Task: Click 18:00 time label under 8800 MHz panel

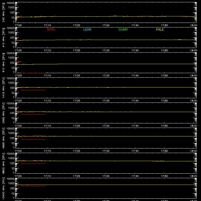Action: tap(193, 176)
